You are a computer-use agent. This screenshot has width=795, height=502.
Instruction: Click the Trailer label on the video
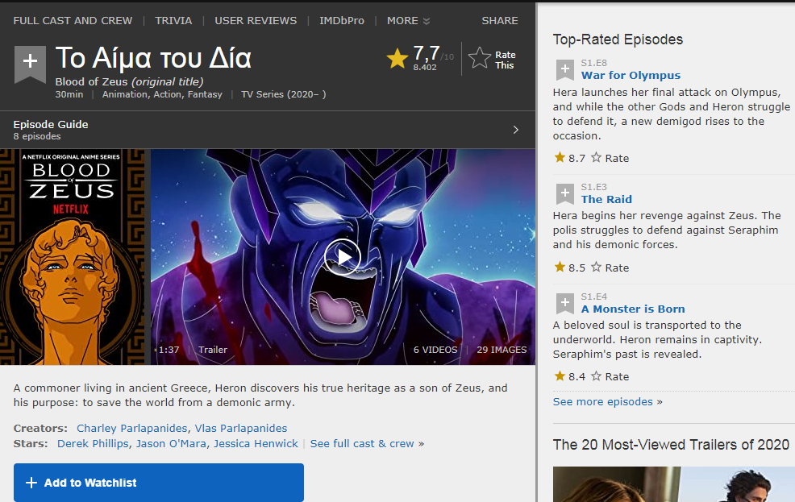213,350
